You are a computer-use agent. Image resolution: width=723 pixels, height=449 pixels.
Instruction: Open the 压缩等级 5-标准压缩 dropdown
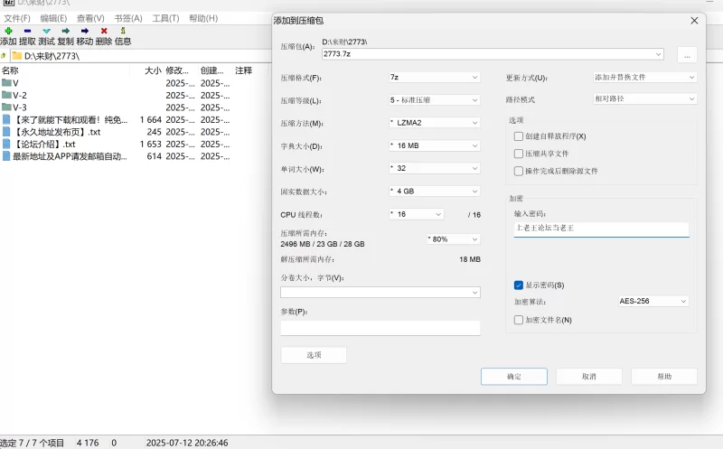(x=435, y=100)
